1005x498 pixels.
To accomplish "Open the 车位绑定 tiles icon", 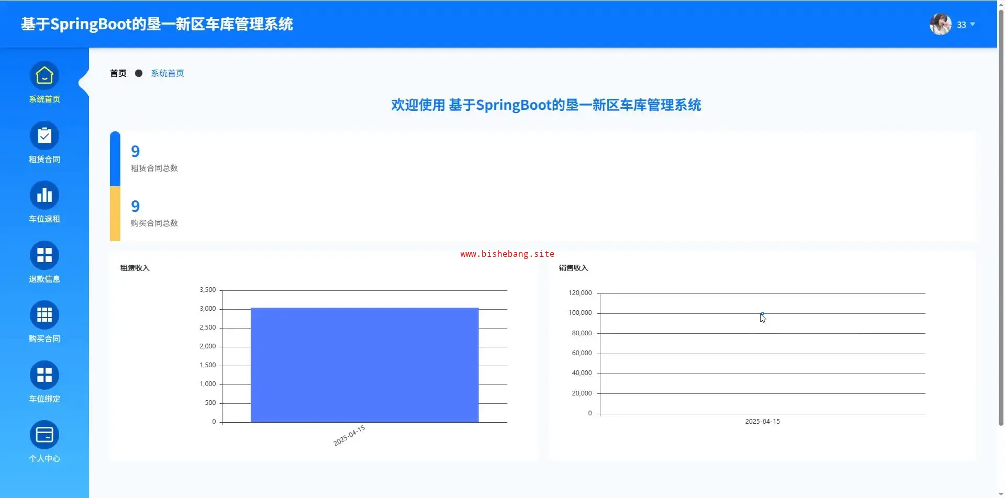I will coord(44,375).
